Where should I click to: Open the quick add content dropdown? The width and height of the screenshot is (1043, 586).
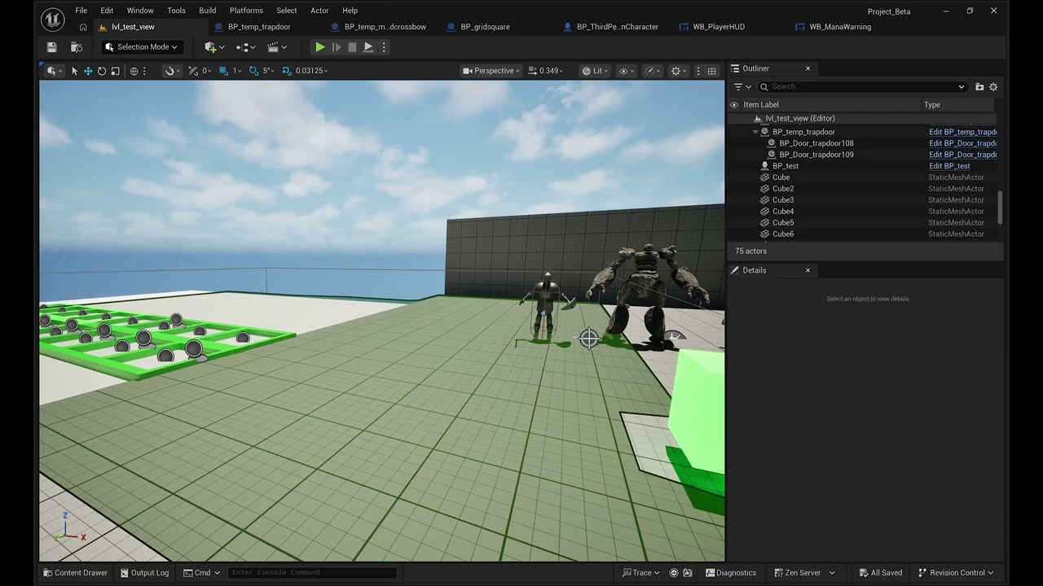pos(214,47)
